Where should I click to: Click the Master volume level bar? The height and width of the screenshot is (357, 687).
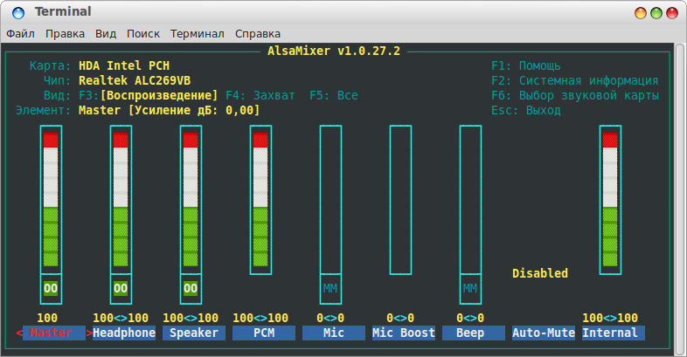[x=51, y=199]
